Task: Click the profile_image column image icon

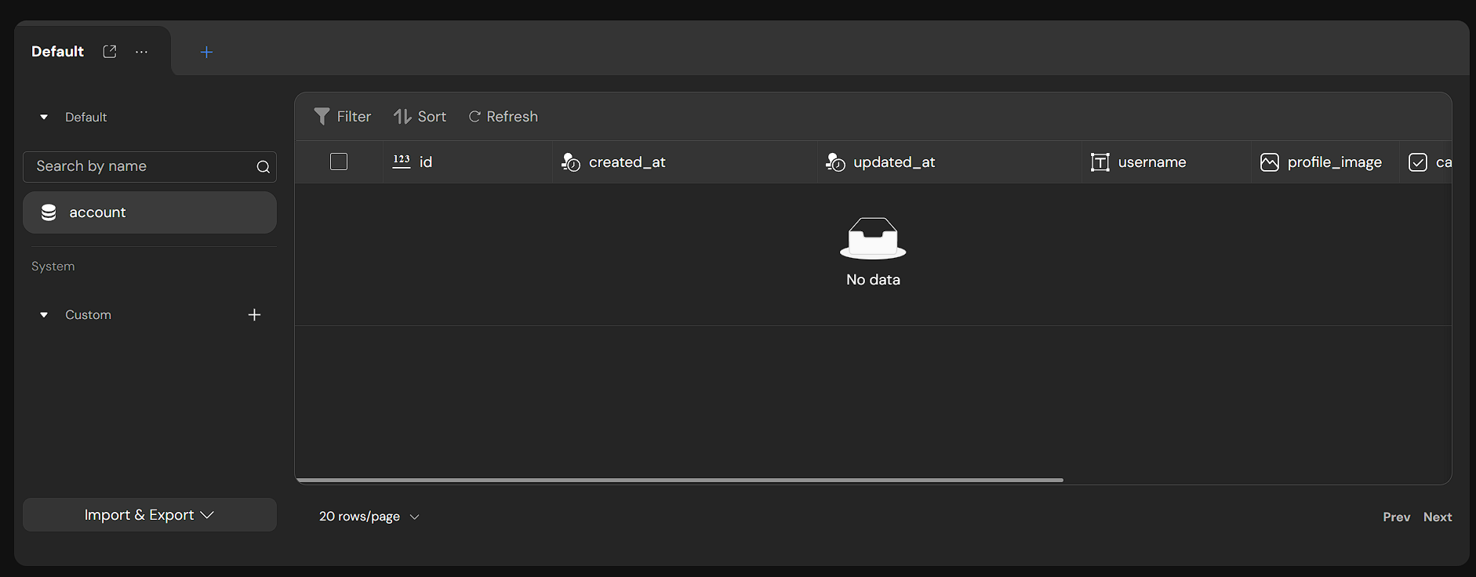Action: 1269,162
